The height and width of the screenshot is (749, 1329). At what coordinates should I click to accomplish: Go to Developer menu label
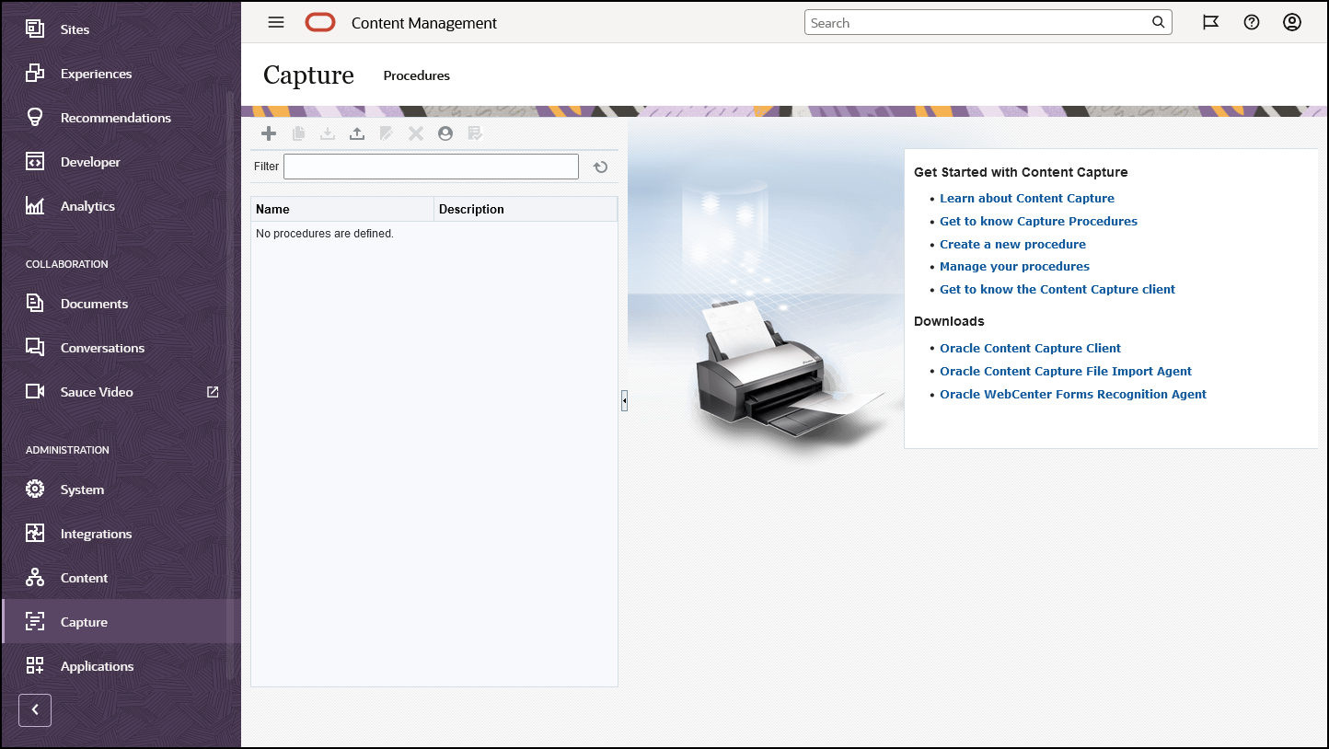pyautogui.click(x=90, y=162)
